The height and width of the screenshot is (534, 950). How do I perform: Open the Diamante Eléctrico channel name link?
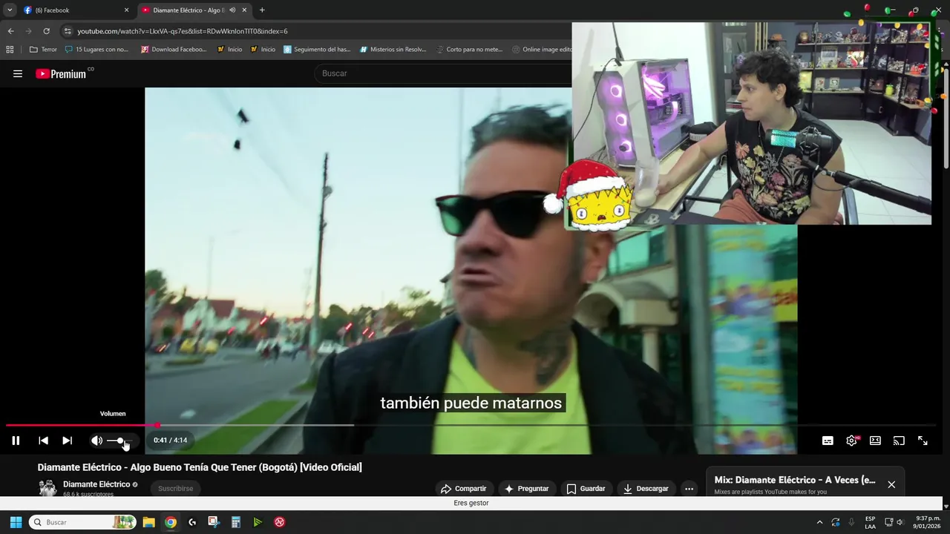(96, 484)
